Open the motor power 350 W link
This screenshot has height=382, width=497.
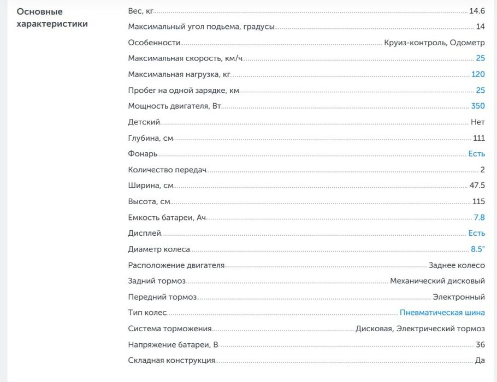point(478,106)
